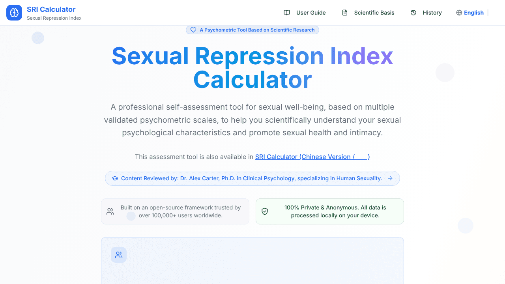Open the SRI Calculator Chinese Version link
This screenshot has width=505, height=284.
[312, 157]
